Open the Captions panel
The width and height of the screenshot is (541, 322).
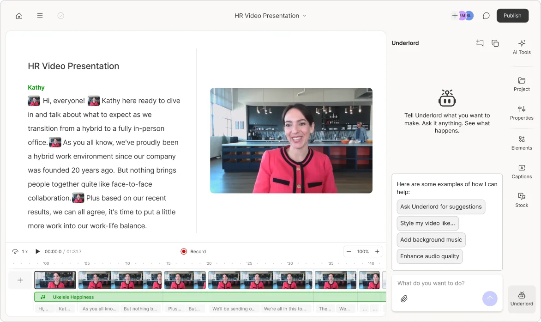coord(522,171)
